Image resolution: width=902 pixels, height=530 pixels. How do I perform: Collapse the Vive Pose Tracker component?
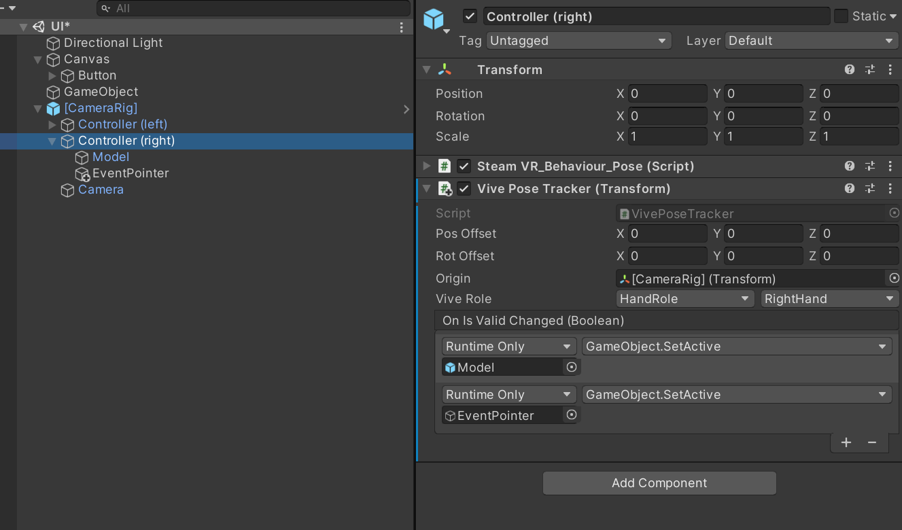pyautogui.click(x=427, y=188)
